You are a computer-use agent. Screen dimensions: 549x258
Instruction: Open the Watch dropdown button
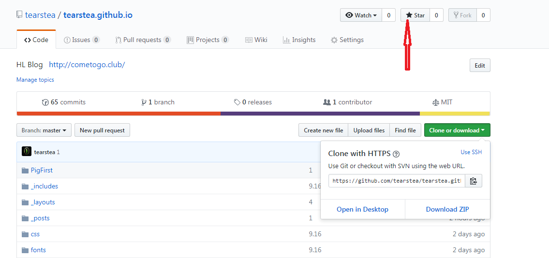[x=361, y=15]
